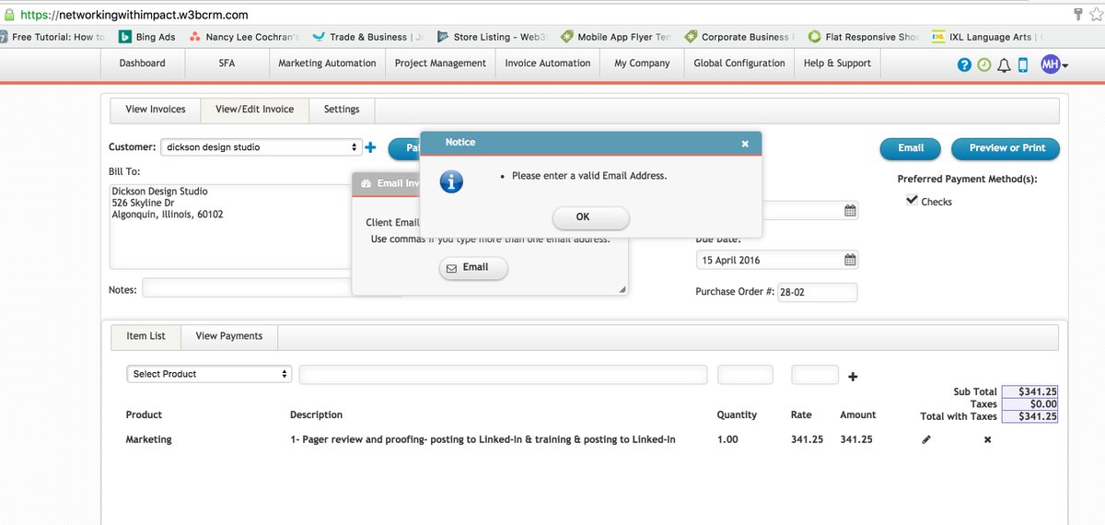
Task: Select the Item List tab
Action: (x=145, y=336)
